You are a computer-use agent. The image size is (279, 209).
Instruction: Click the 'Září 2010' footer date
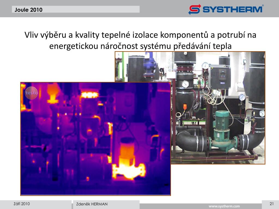click(22, 204)
